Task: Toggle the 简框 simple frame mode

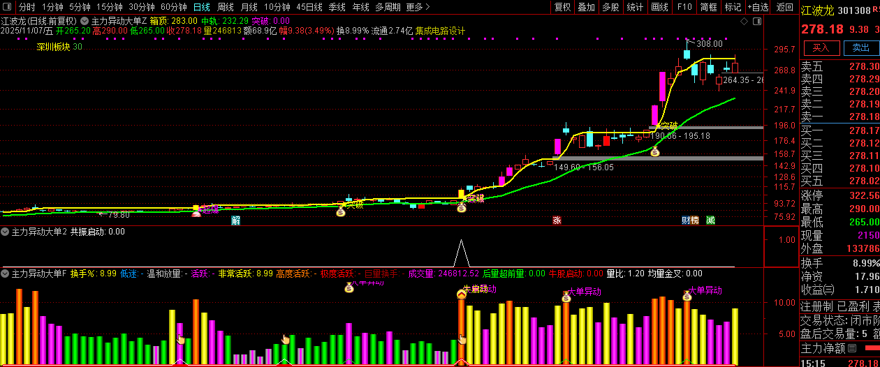Action: pos(709,7)
